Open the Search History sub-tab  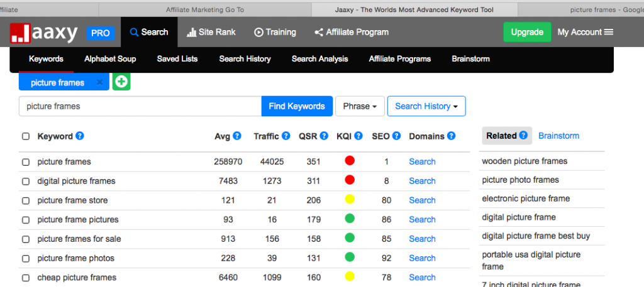pos(245,59)
